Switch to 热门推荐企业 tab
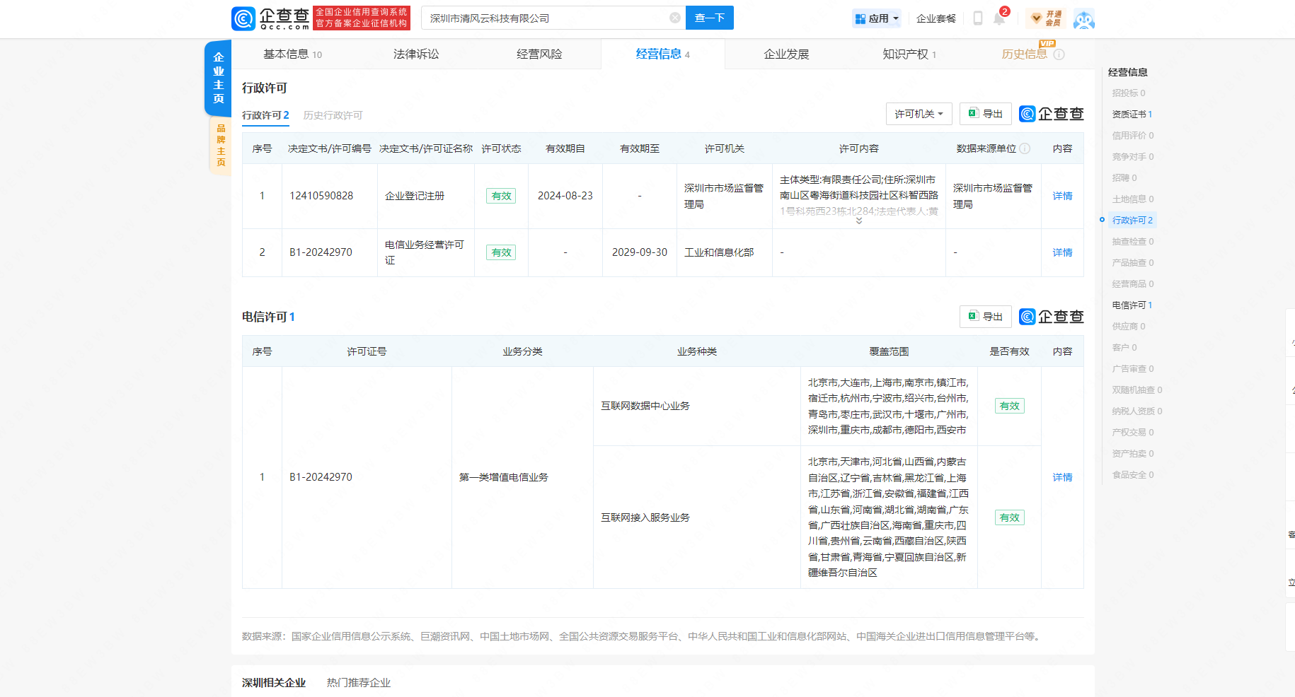 pyautogui.click(x=358, y=682)
